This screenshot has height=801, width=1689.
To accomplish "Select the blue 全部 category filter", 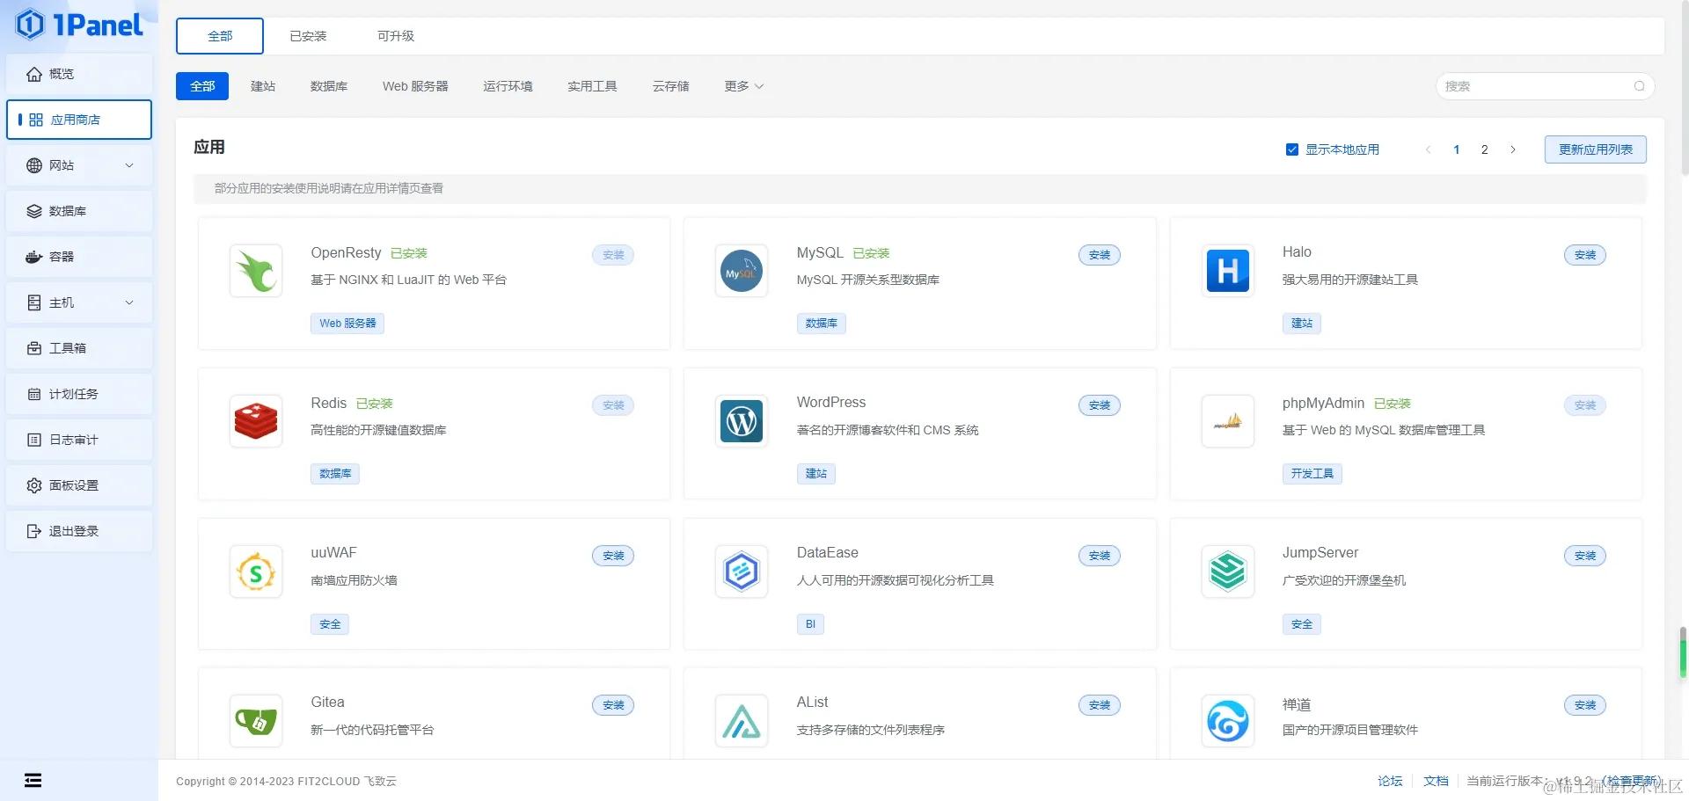I will (202, 86).
